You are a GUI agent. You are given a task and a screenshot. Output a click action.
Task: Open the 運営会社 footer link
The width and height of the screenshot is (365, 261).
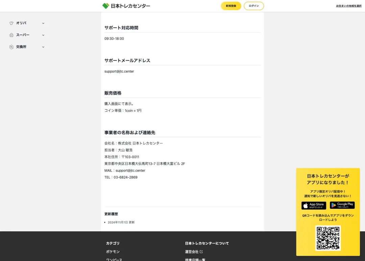pos(192,252)
